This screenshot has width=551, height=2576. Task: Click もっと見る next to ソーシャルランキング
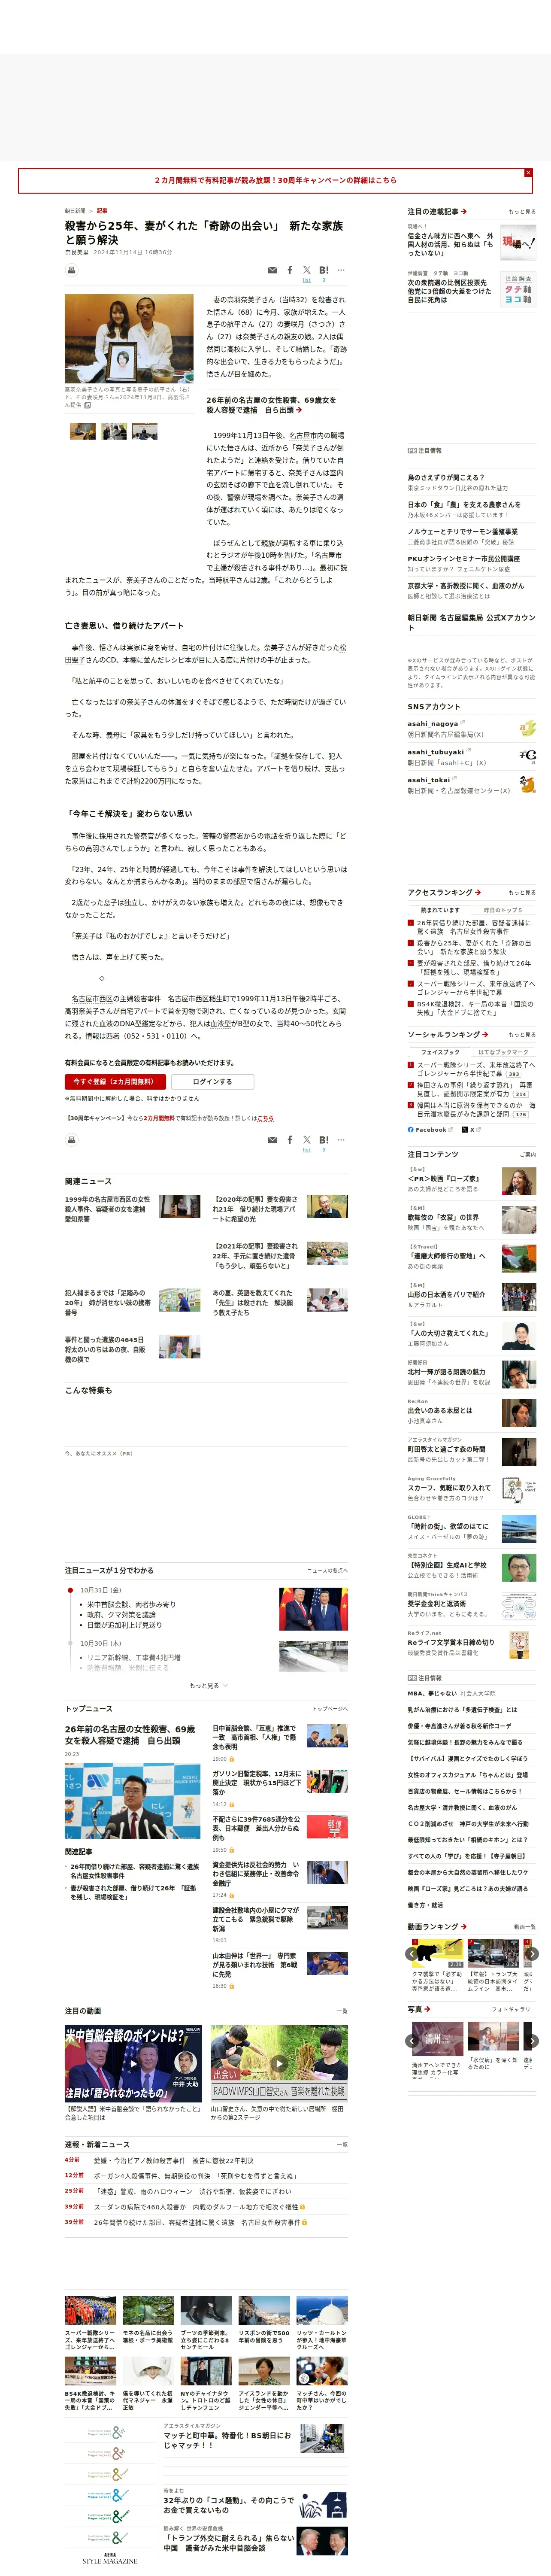click(522, 1035)
